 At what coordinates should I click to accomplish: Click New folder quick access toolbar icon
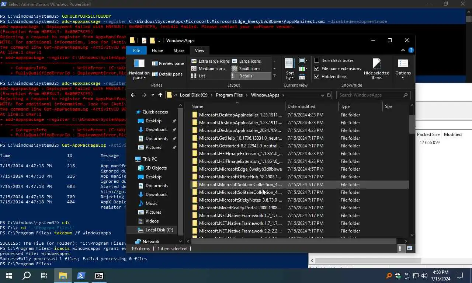point(152,41)
